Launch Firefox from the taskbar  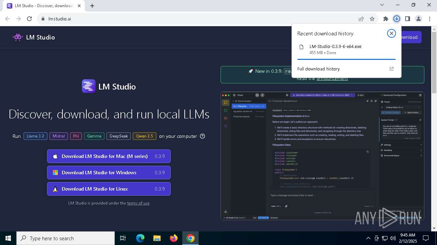point(174,238)
